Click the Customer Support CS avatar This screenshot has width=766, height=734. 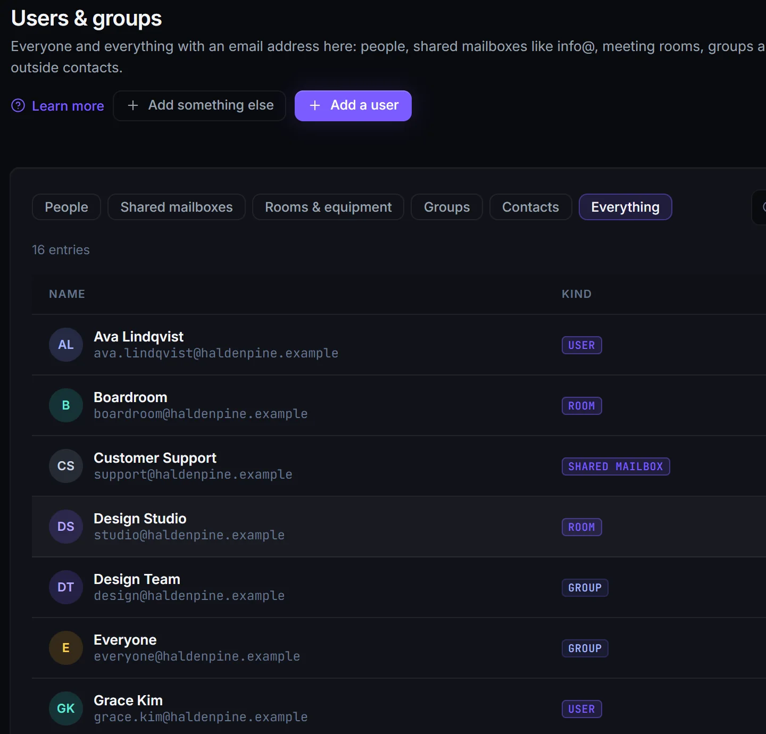(x=66, y=466)
